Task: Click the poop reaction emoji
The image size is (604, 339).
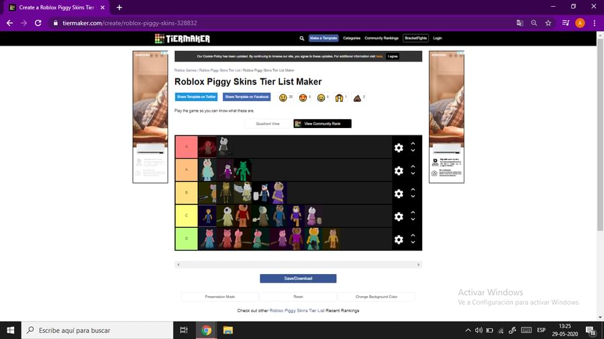Action: pos(357,98)
